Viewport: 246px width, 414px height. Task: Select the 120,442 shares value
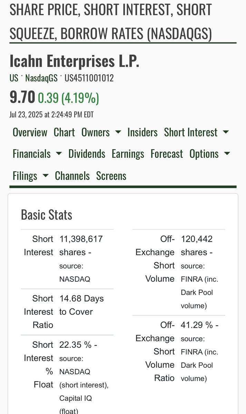197,245
